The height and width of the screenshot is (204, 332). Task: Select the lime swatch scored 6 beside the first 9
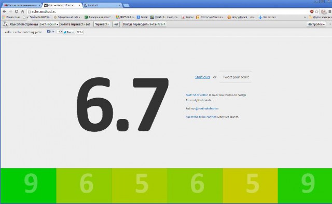[84, 185]
